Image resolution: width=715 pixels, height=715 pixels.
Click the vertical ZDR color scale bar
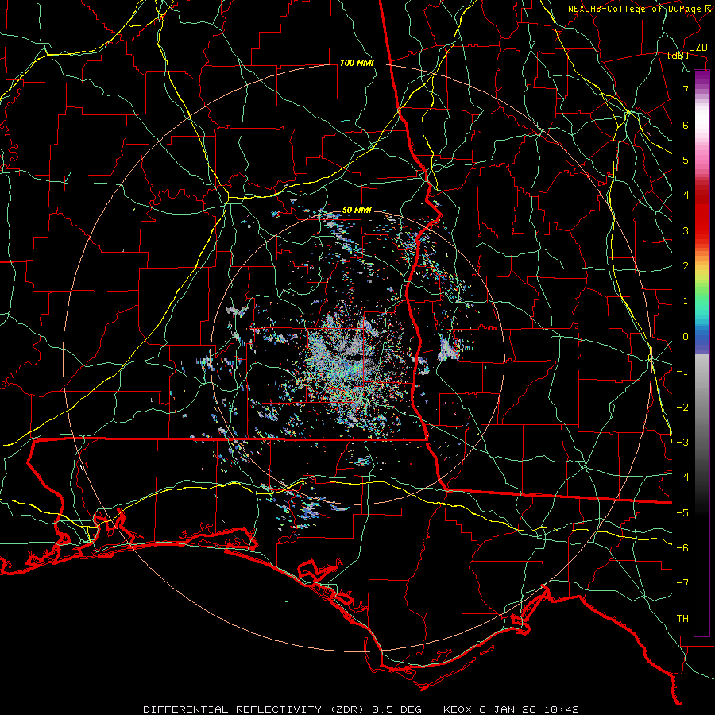701,354
